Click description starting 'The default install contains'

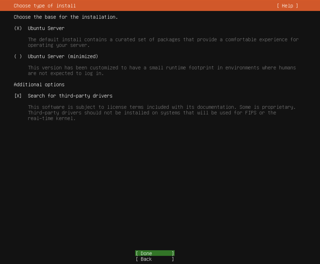pyautogui.click(x=163, y=42)
